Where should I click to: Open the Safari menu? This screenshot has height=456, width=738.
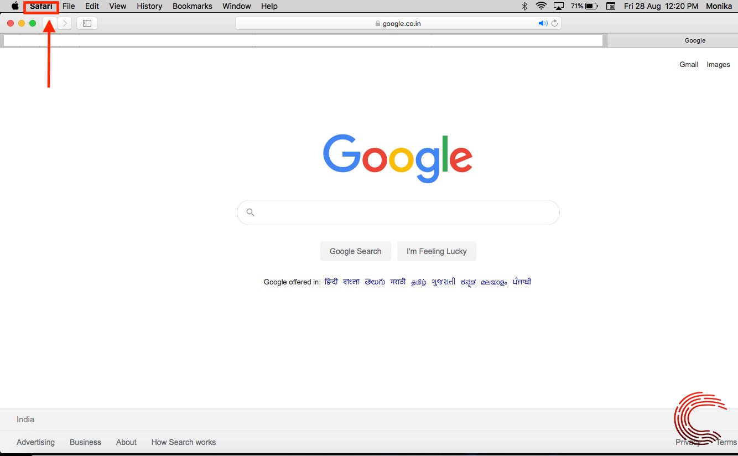[x=41, y=6]
